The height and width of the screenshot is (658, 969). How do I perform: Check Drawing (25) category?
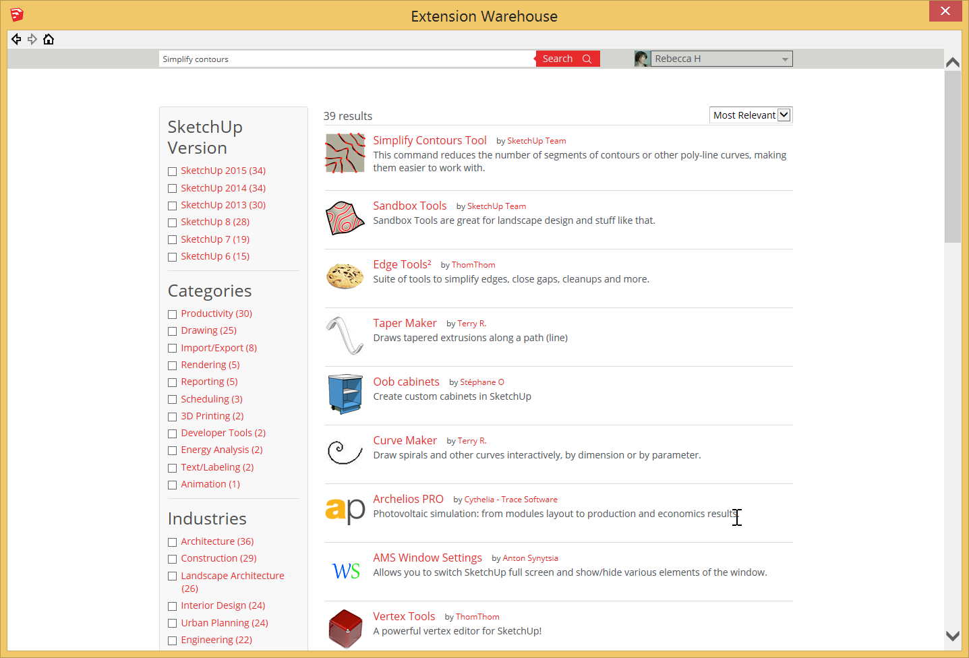[x=173, y=331]
